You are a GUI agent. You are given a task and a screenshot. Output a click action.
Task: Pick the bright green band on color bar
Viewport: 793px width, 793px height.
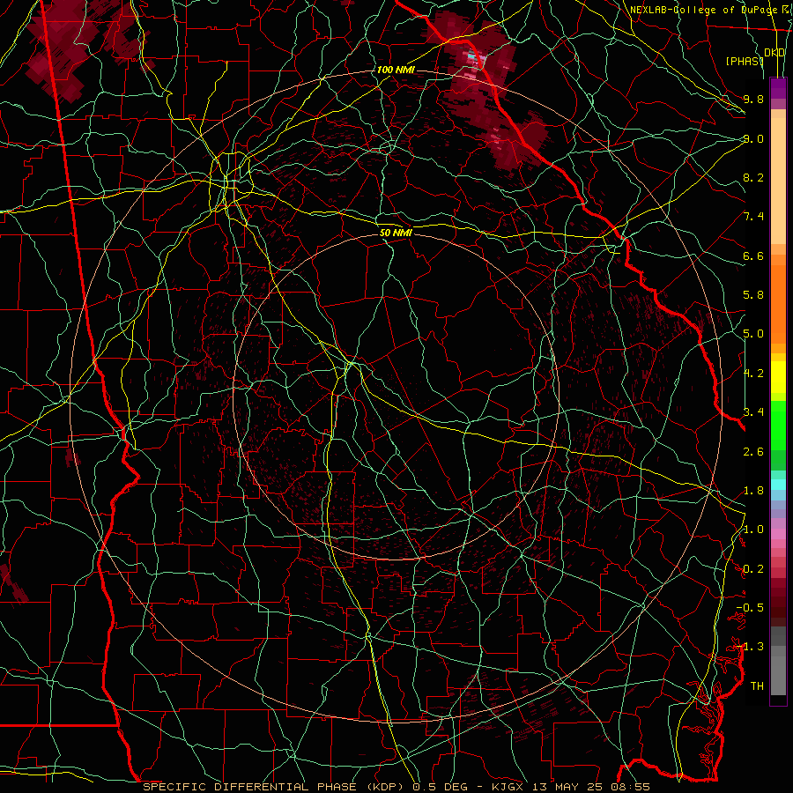[x=778, y=425]
